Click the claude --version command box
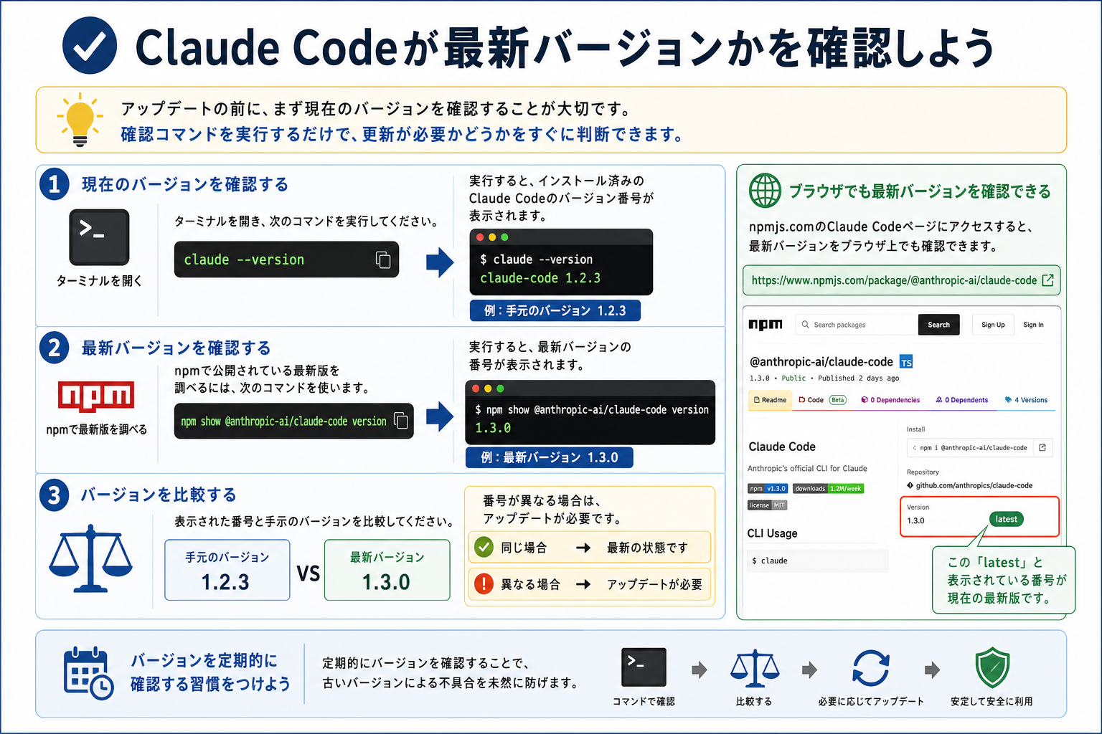1102x734 pixels. (286, 259)
